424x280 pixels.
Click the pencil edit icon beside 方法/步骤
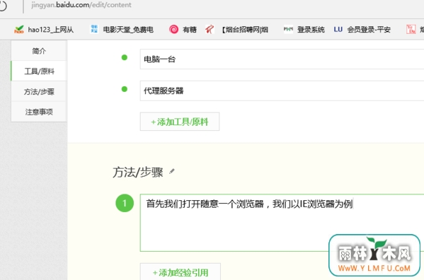[x=172, y=171]
